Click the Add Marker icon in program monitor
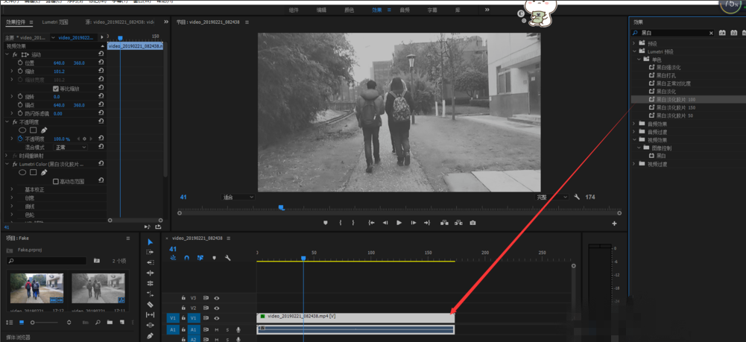This screenshot has height=342, width=746. [326, 223]
